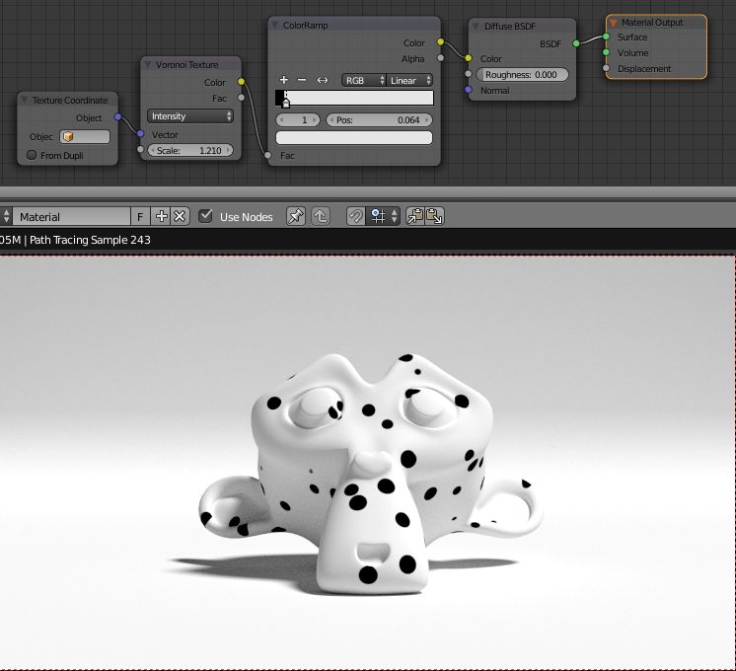Click the Objec object picker field
736x671 pixels.
[x=85, y=136]
